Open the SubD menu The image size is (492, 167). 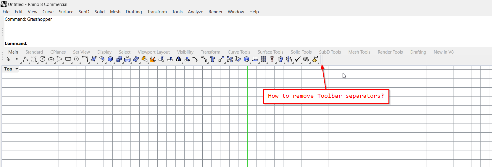84,12
